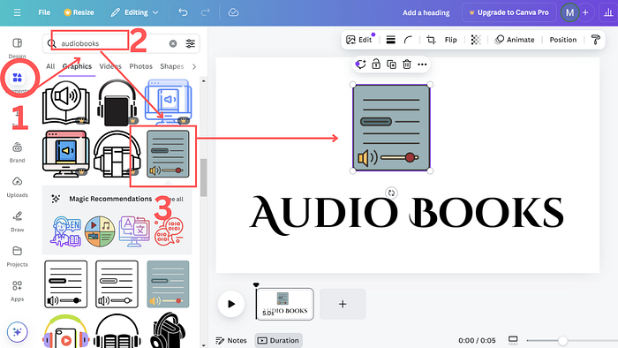Click Upgrade to Canva Pro
The width and height of the screenshot is (618, 348).
point(509,12)
